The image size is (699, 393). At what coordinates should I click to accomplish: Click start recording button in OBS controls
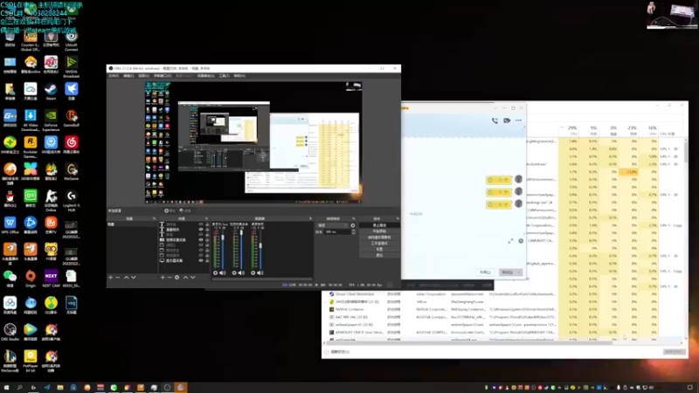(379, 231)
